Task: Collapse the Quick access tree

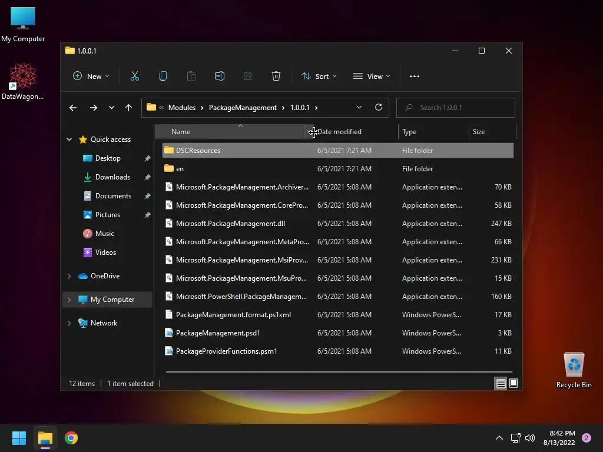Action: click(69, 139)
